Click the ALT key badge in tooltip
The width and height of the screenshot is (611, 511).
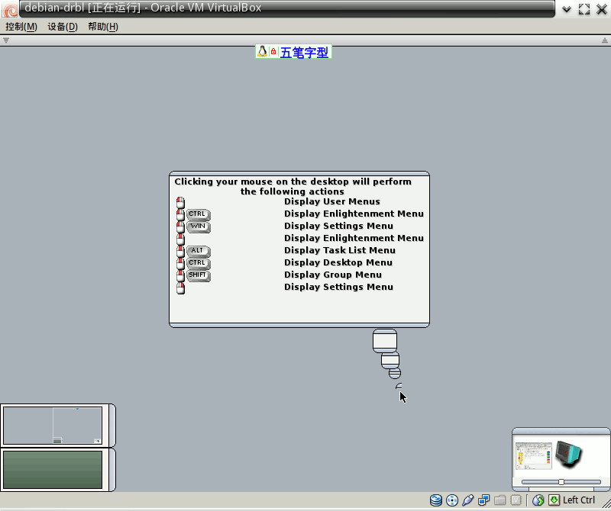point(199,251)
